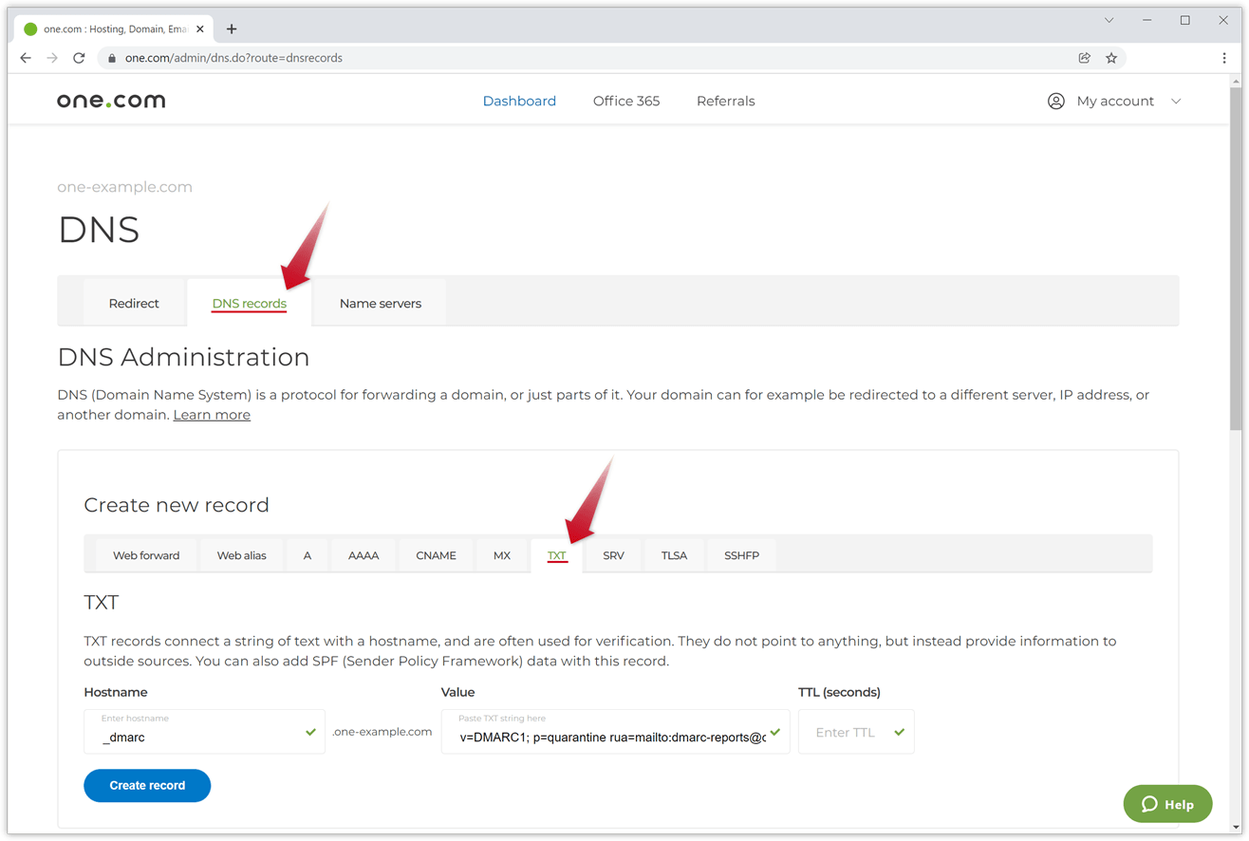This screenshot has width=1249, height=841.
Task: Click the My account person icon
Action: pos(1056,100)
